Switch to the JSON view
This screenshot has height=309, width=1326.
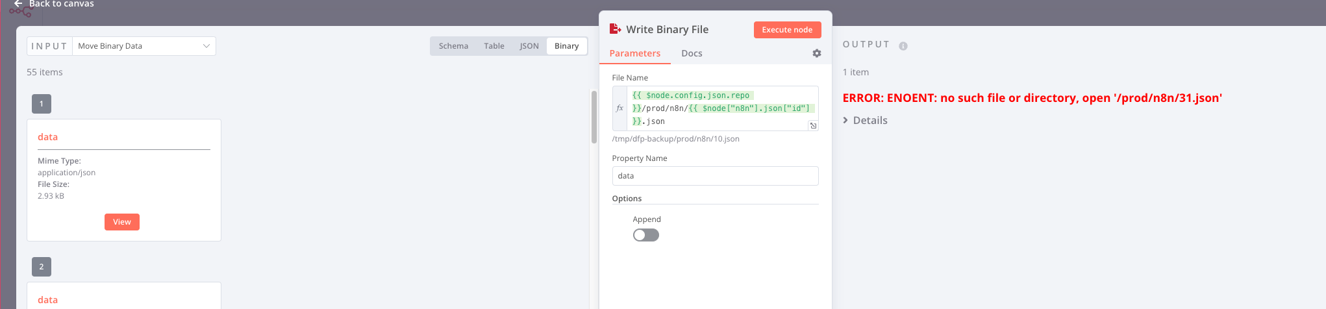(x=529, y=46)
